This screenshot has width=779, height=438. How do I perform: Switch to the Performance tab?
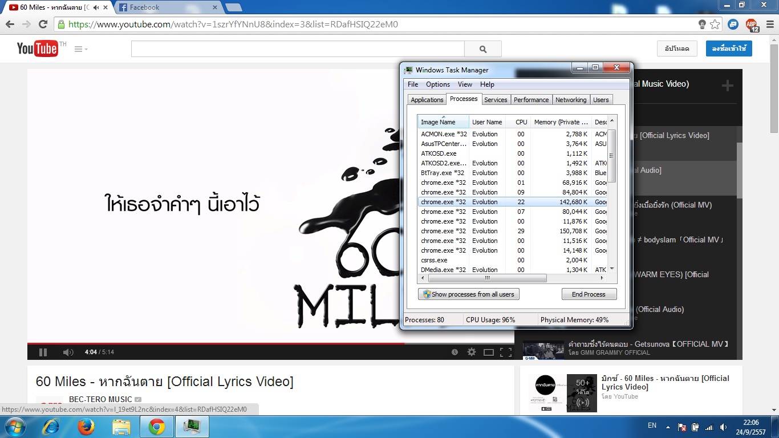coord(531,100)
